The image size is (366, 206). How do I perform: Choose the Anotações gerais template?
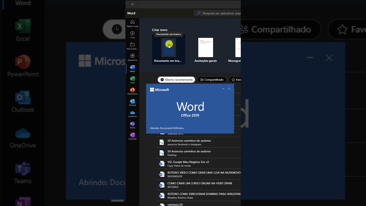click(x=206, y=50)
